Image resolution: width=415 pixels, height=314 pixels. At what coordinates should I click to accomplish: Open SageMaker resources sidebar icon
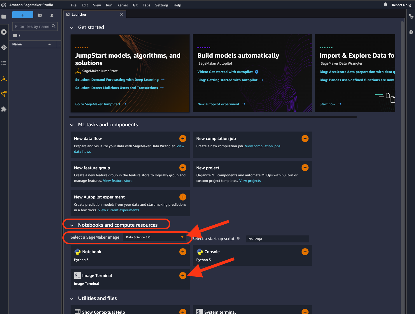[4, 94]
